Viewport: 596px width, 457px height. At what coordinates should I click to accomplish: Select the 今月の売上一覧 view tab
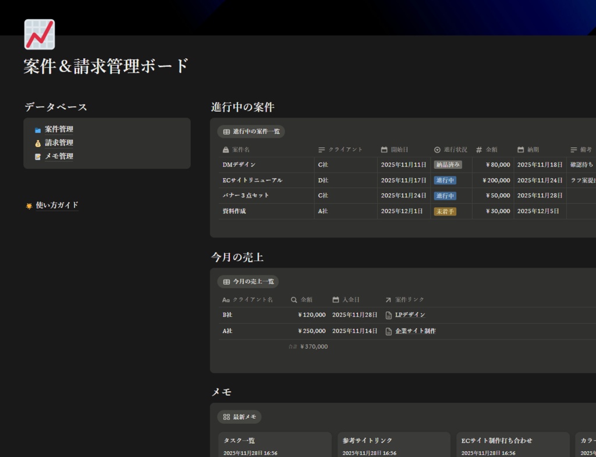(x=247, y=281)
